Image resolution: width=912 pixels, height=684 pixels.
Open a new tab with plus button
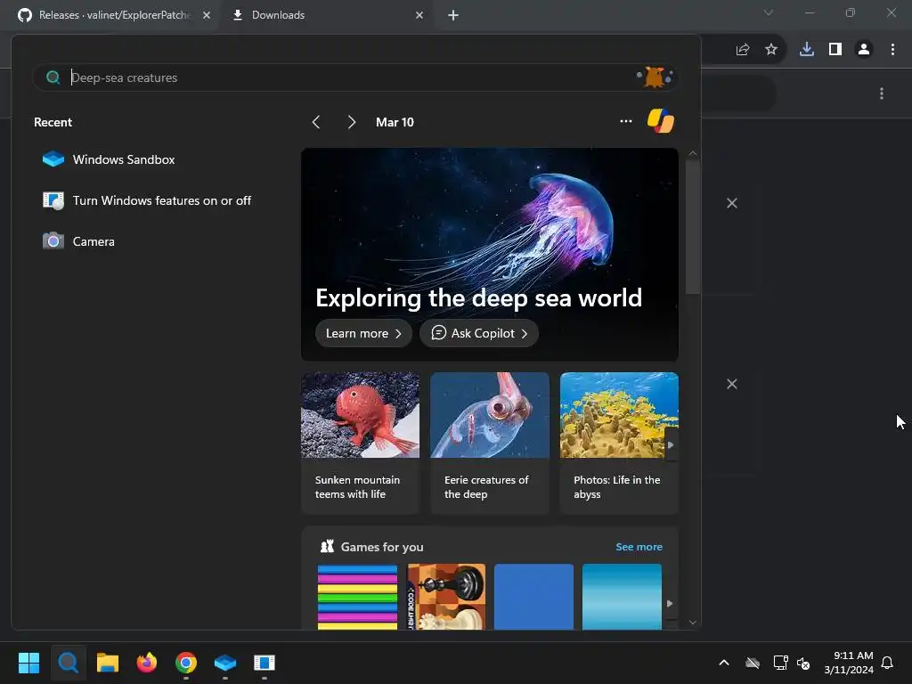click(x=453, y=15)
